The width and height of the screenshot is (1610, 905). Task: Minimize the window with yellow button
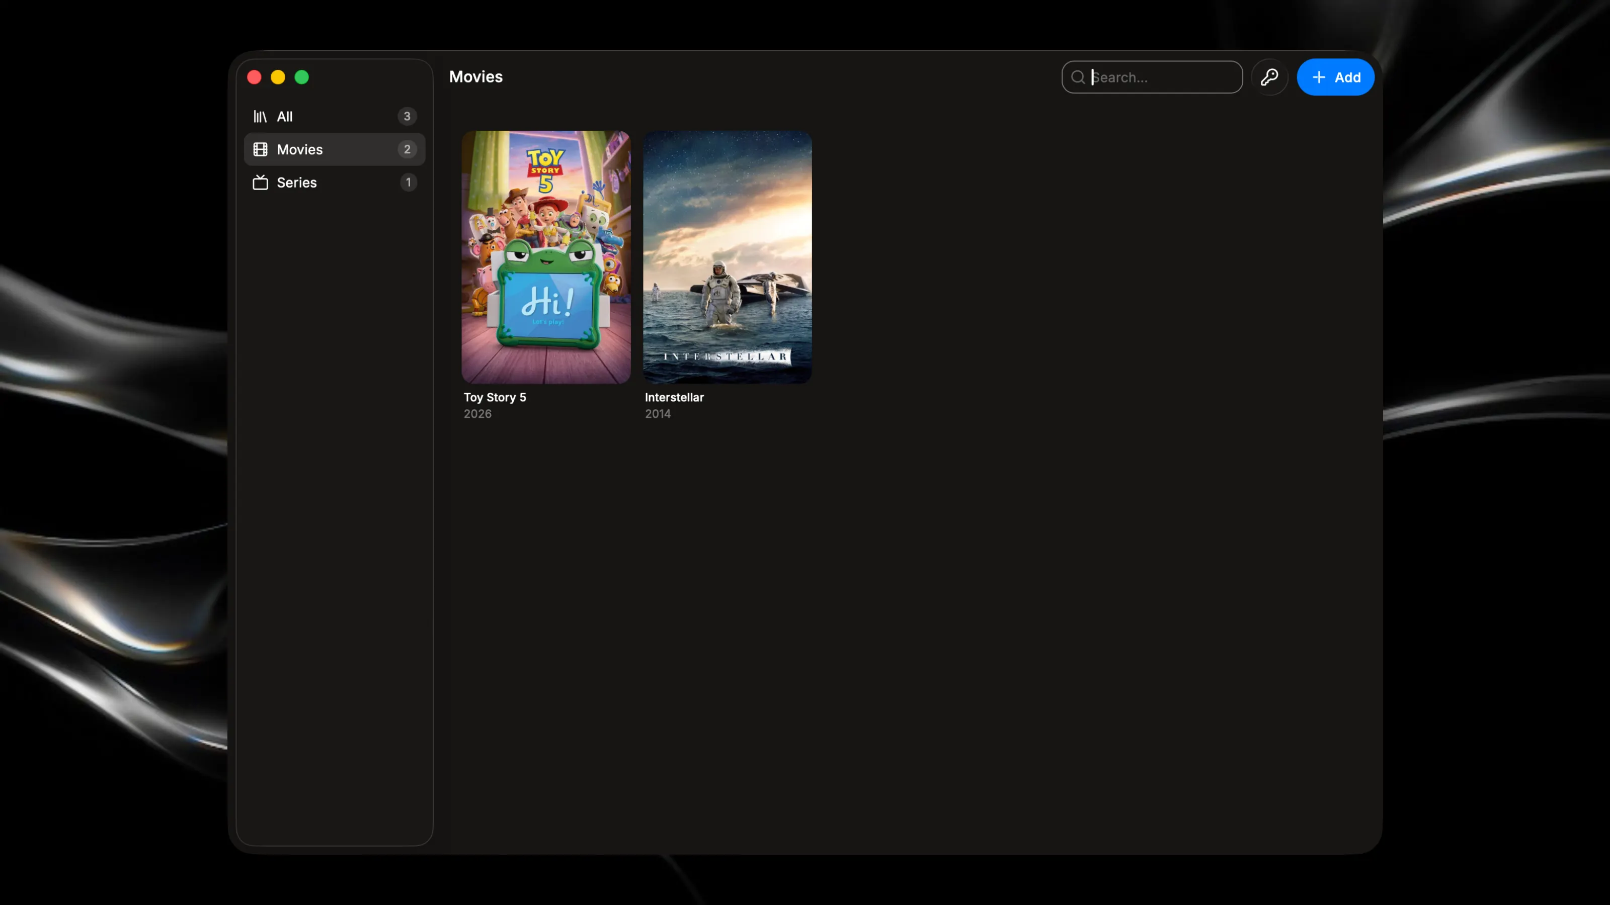[x=278, y=77]
